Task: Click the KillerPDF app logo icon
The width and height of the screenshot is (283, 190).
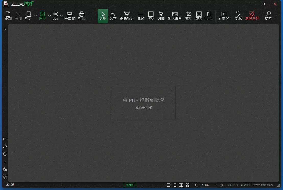Action: 6,4
